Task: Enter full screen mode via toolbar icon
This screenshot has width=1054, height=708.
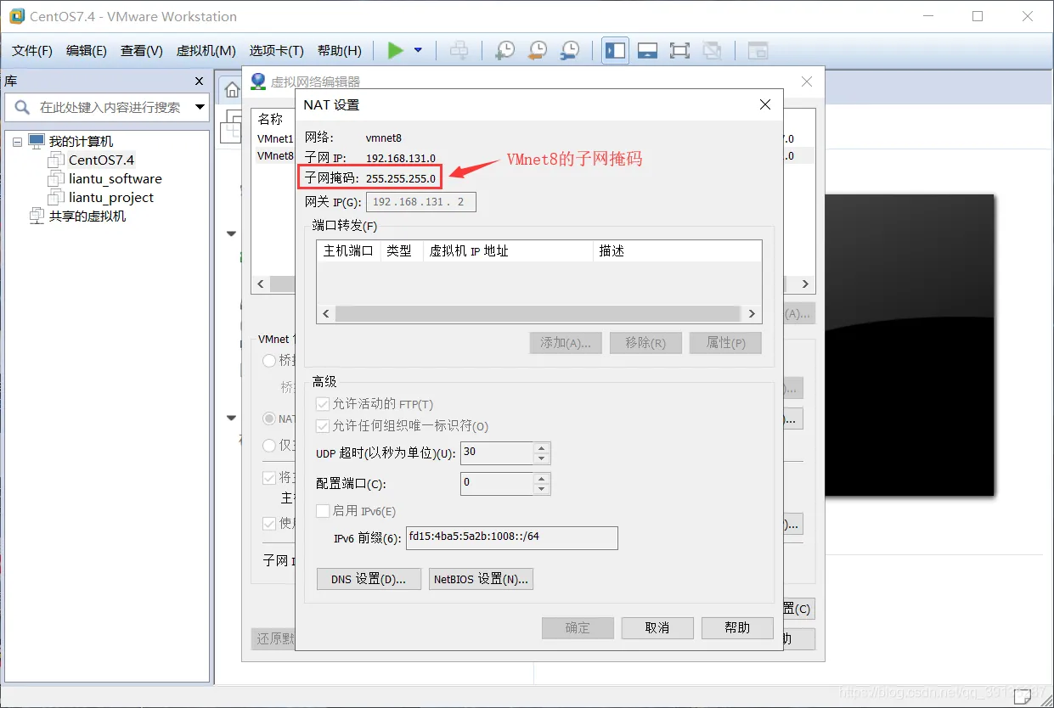Action: pos(679,50)
